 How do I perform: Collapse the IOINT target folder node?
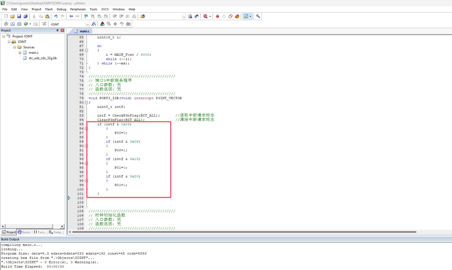9,42
